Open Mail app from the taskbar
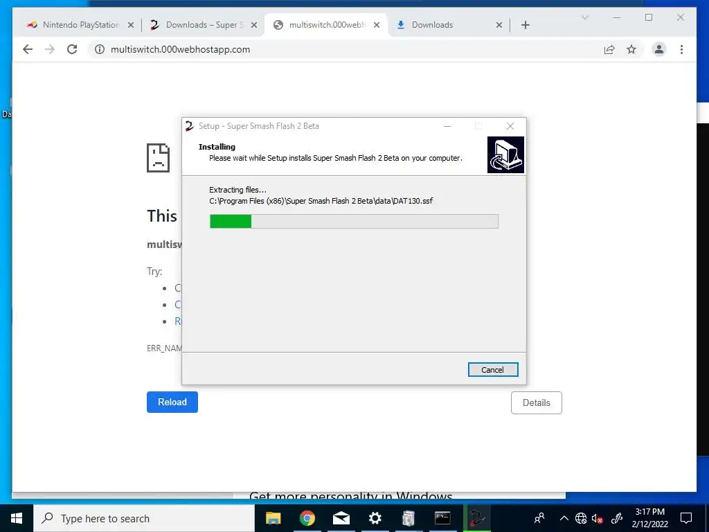This screenshot has height=532, width=709. click(341, 518)
